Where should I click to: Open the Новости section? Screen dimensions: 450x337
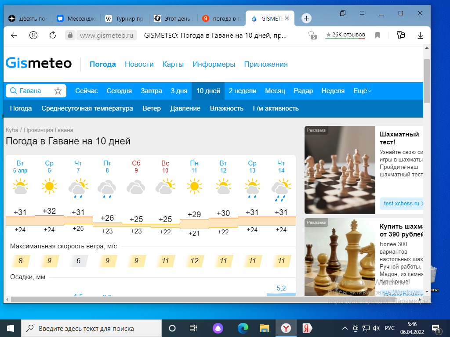[139, 64]
